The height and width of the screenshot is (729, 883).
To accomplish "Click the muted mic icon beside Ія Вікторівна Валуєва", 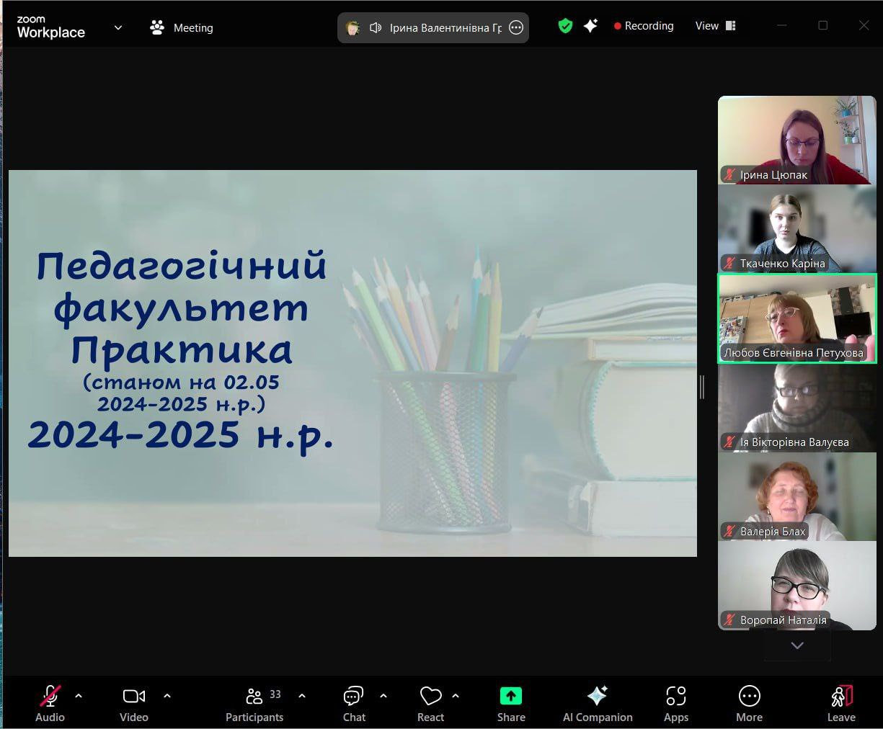I will click(729, 442).
